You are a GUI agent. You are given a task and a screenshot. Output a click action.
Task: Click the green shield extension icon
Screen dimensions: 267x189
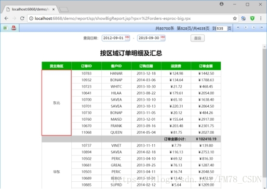253,18
